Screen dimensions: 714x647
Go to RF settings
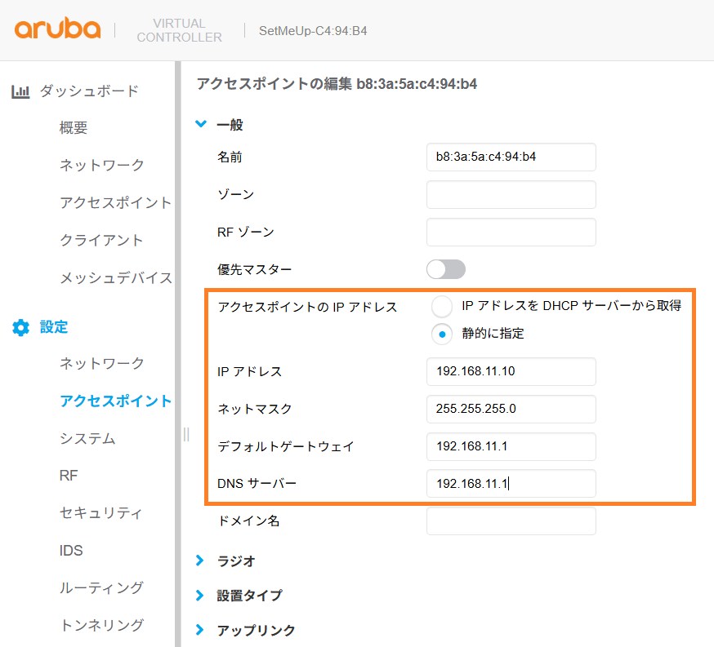click(x=69, y=476)
